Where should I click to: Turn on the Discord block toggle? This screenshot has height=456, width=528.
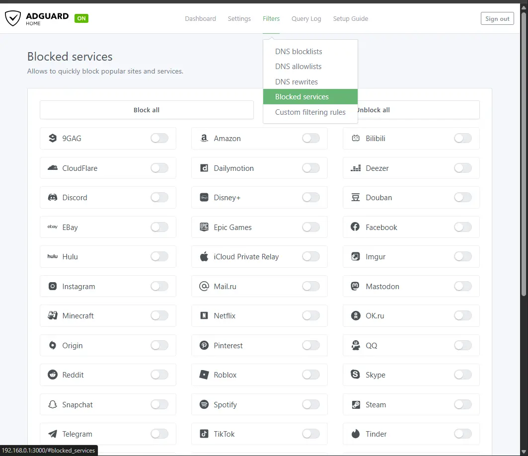point(159,197)
